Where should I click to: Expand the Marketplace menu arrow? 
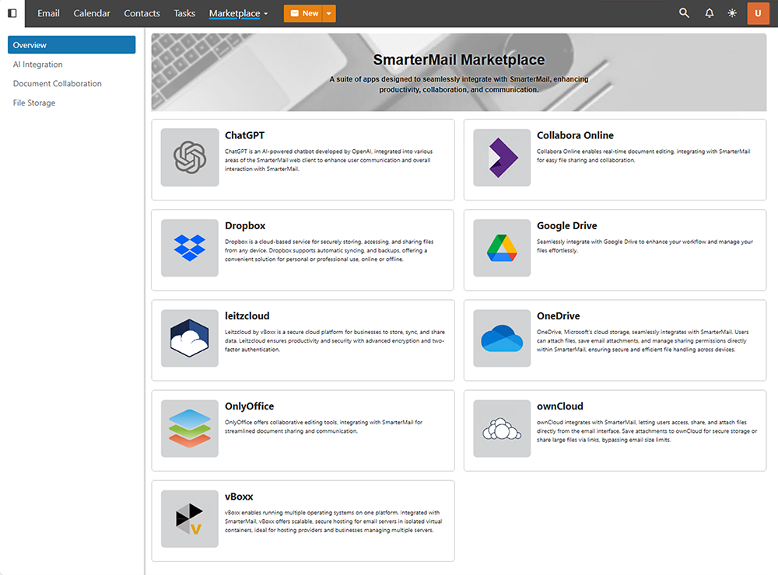(266, 14)
